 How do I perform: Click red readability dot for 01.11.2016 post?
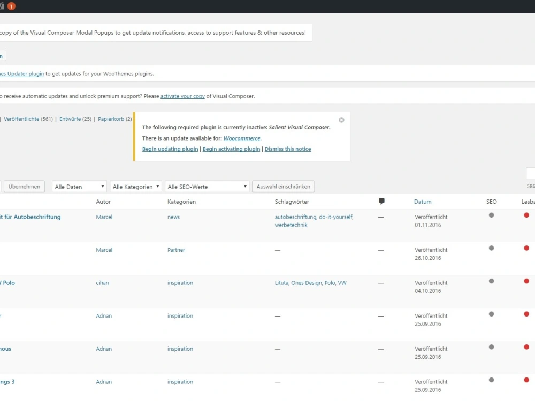pyautogui.click(x=526, y=215)
